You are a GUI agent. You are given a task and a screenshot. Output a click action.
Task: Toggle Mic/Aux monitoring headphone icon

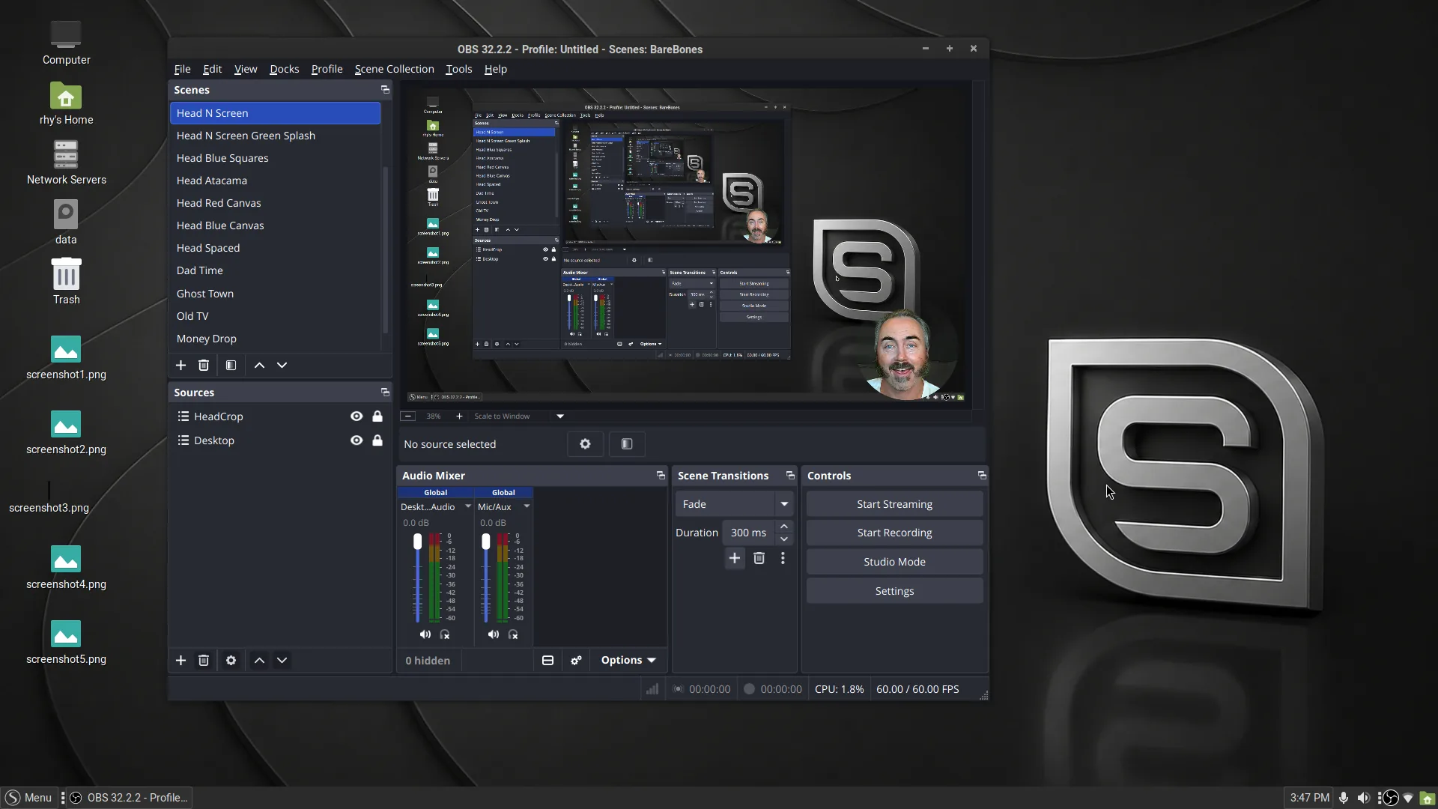pos(513,634)
